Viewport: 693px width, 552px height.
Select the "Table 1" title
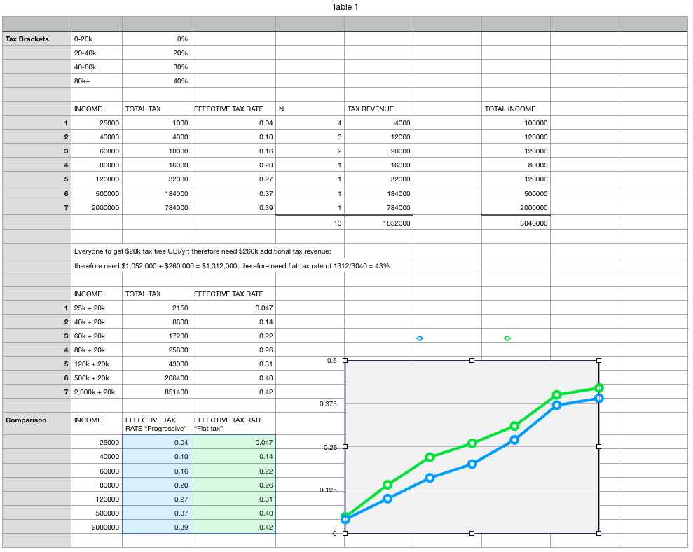[345, 7]
